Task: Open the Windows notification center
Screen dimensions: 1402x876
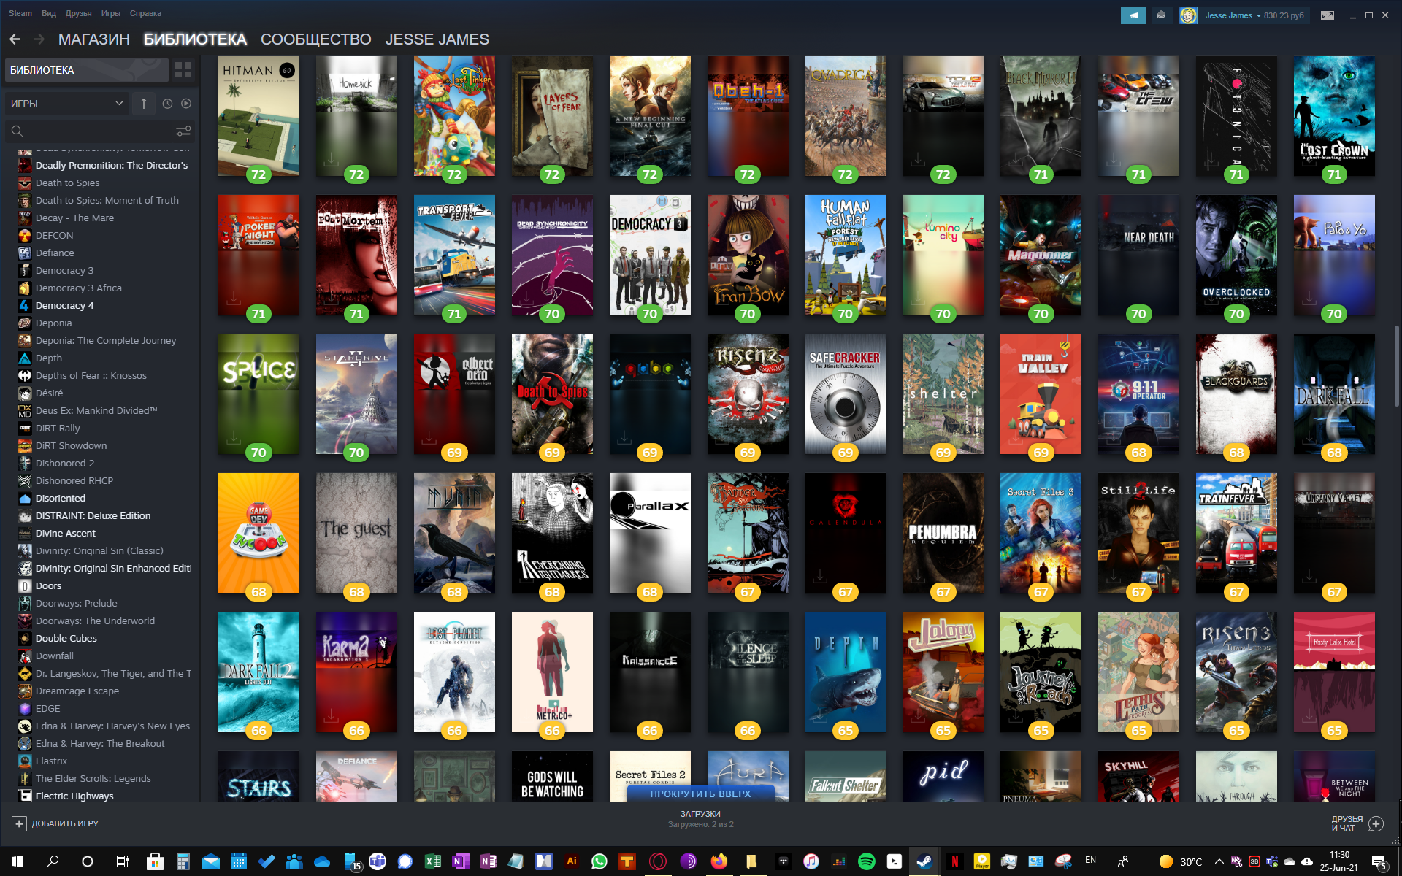Action: (x=1379, y=862)
